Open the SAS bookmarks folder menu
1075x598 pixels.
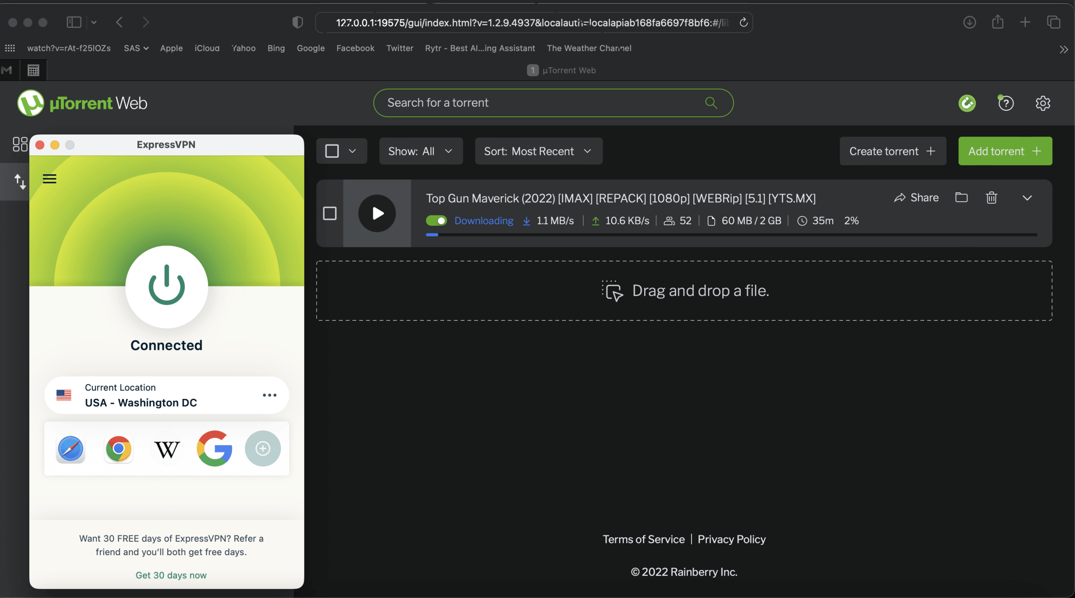pos(136,48)
